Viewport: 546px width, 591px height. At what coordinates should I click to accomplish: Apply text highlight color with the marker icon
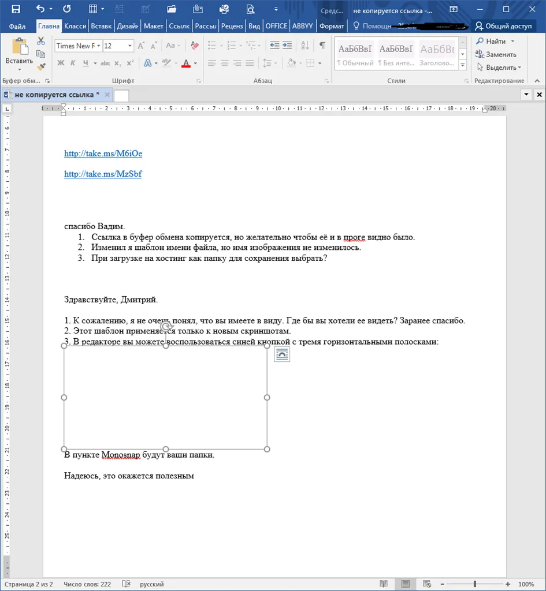pyautogui.click(x=166, y=63)
